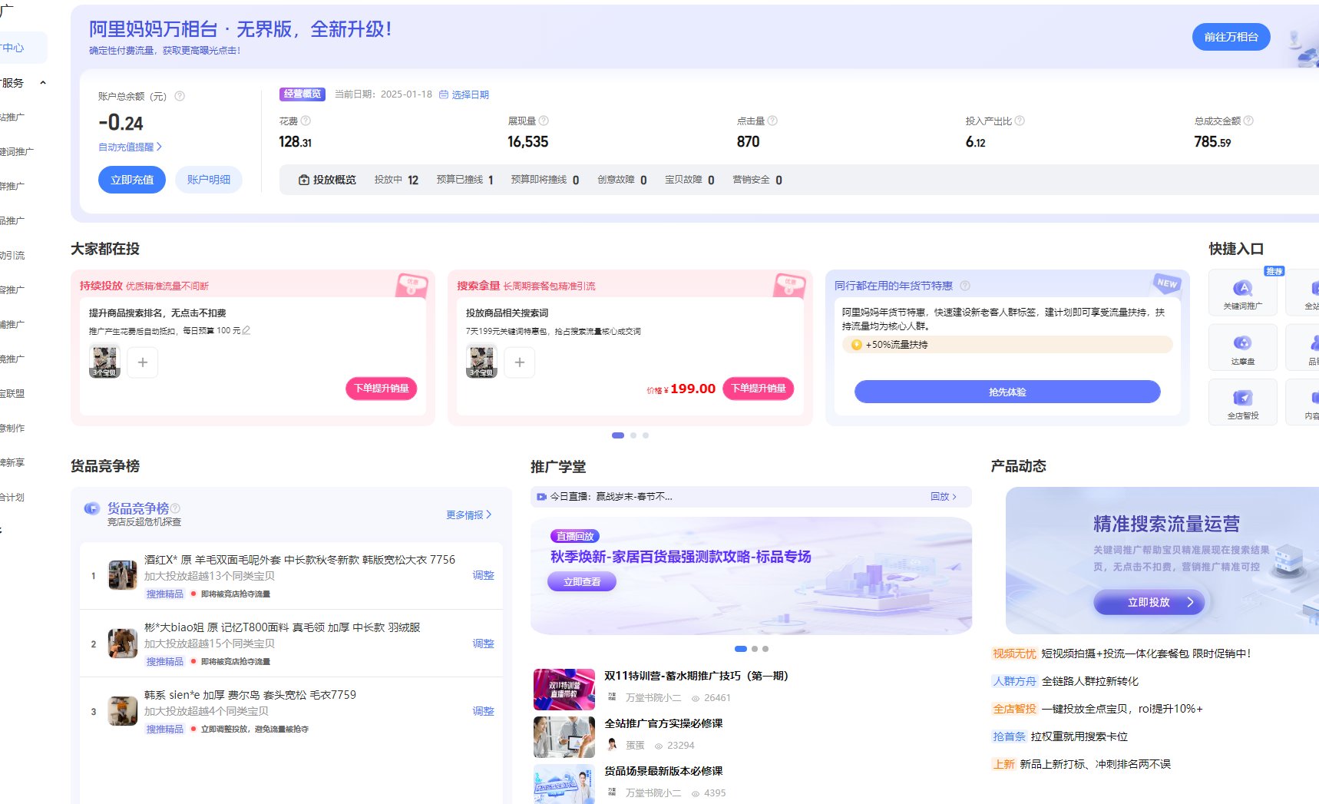Click the 抢先体验 button
This screenshot has width=1319, height=804.
coord(1007,392)
